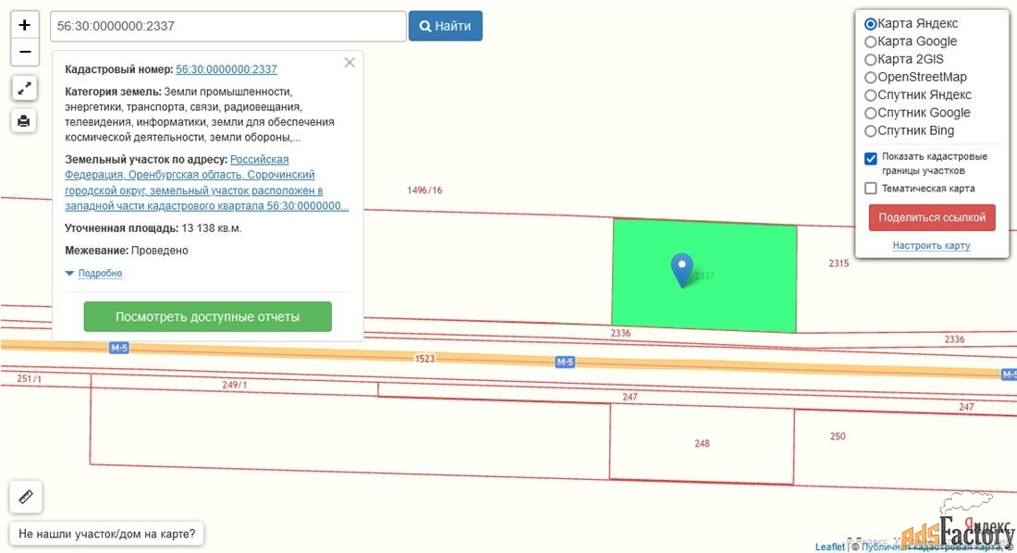Click label 2336 beneath the green parcel
Viewport: 1017px width, 553px height.
tap(620, 333)
